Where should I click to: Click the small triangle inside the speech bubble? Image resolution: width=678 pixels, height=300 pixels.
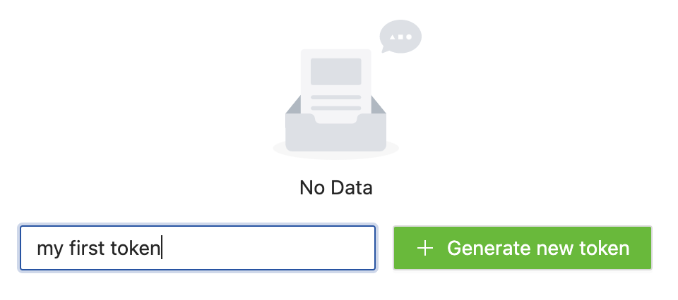tap(393, 36)
